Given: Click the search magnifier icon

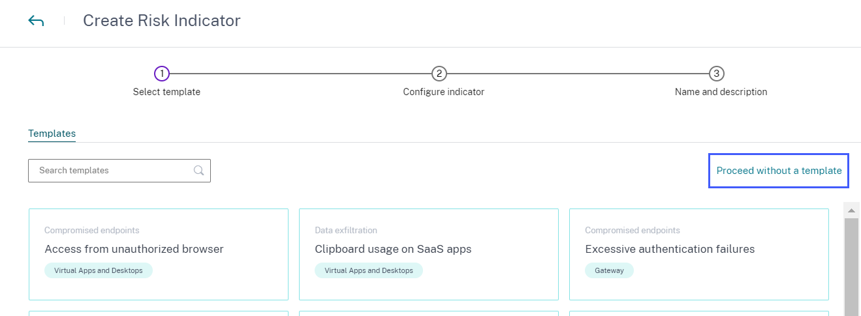Looking at the screenshot, I should click(199, 171).
